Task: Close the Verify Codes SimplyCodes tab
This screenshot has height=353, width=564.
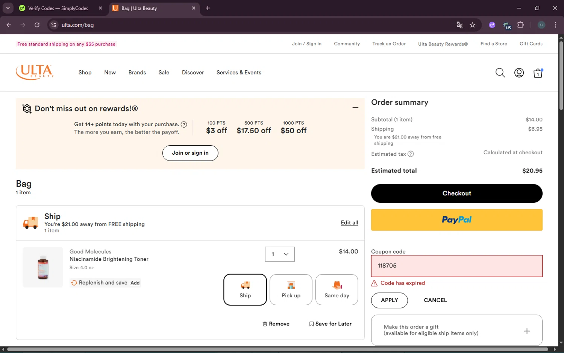Action: point(100,8)
